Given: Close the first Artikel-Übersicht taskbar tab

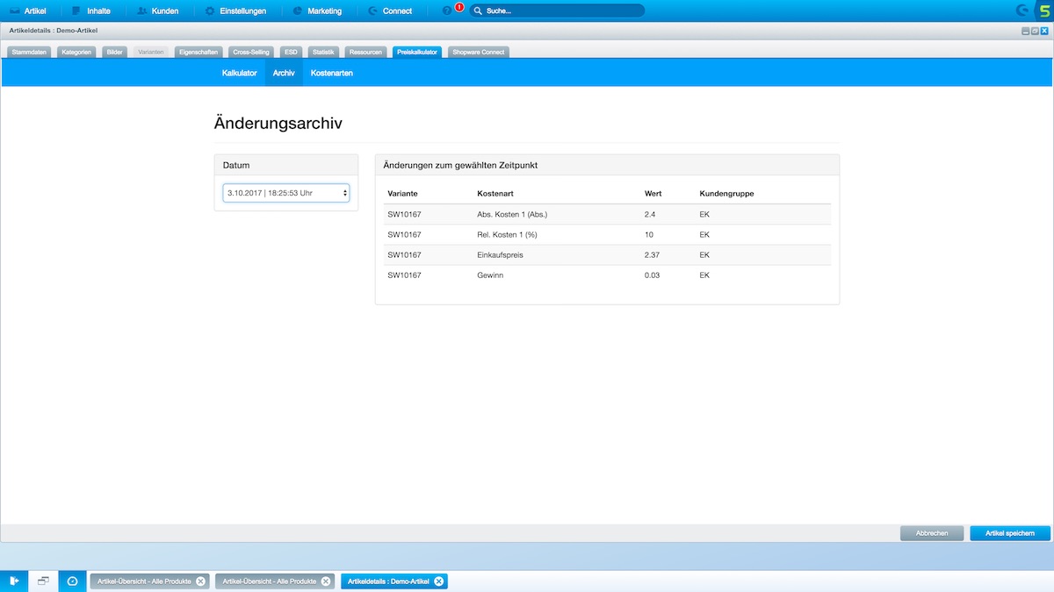Looking at the screenshot, I should point(200,581).
